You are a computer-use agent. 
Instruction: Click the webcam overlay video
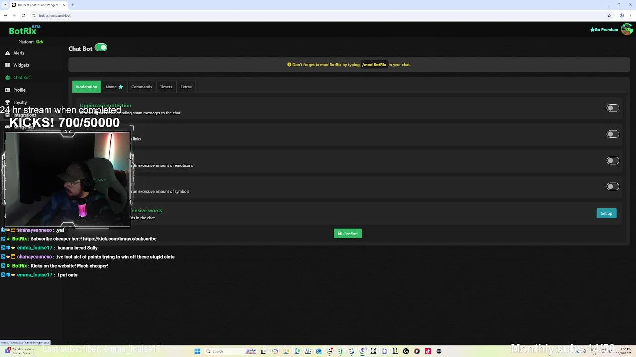(x=68, y=179)
